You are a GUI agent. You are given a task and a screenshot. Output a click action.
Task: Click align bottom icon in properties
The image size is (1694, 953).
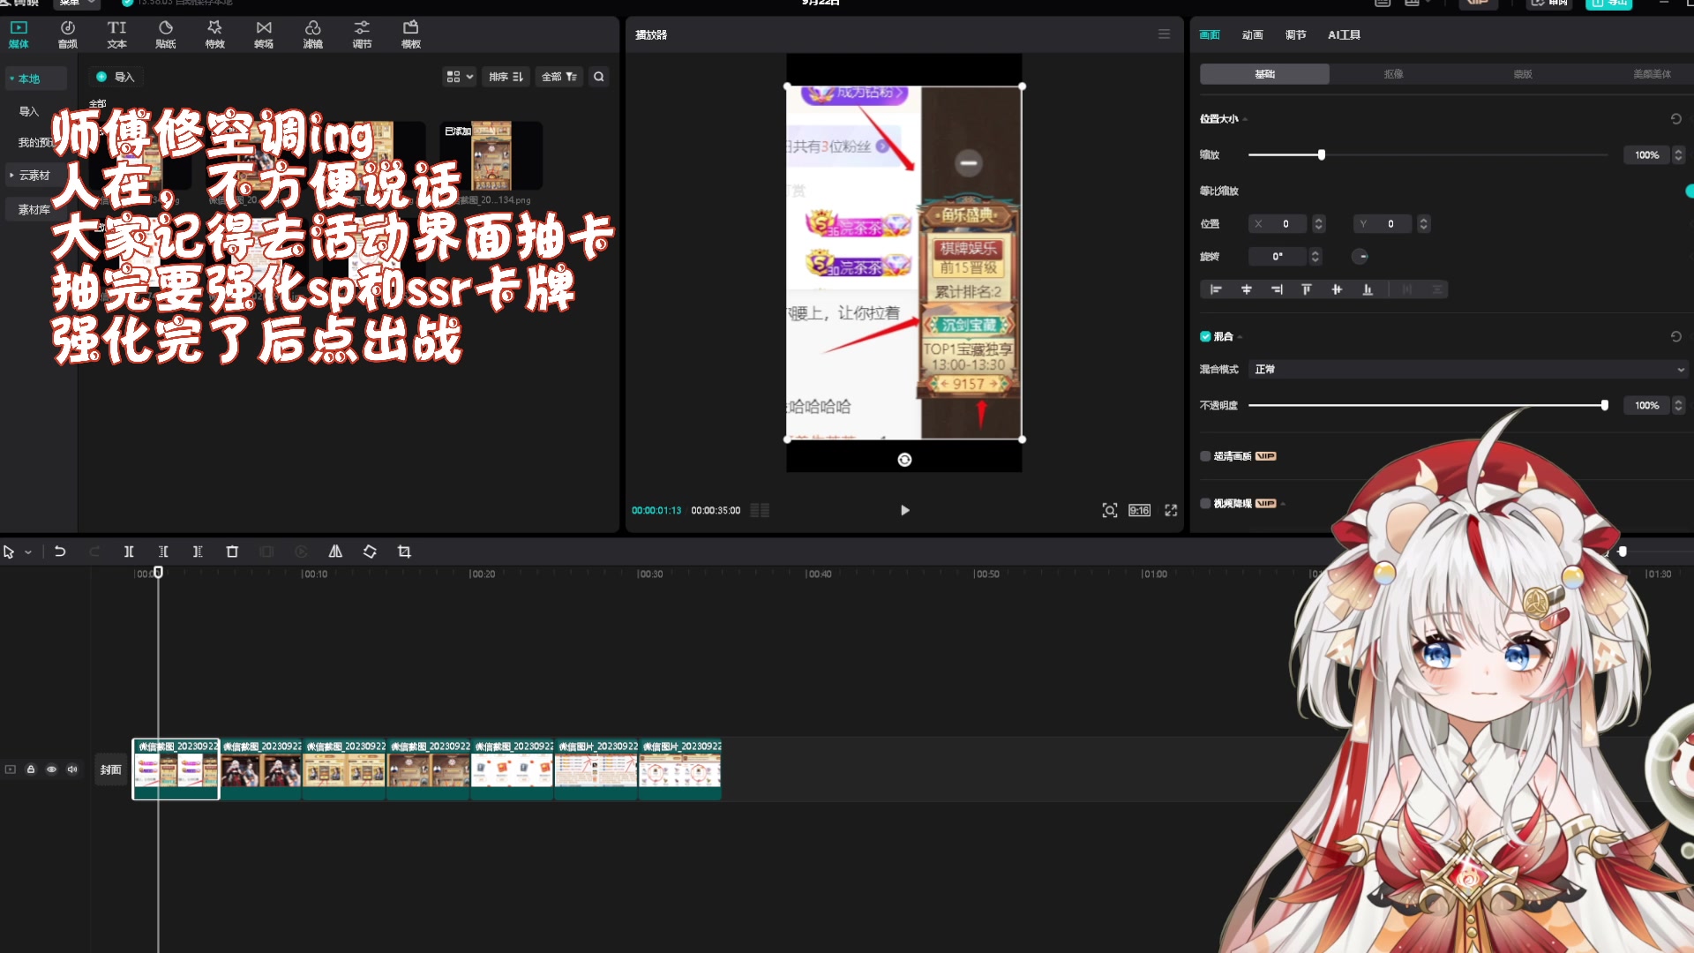pyautogui.click(x=1368, y=289)
